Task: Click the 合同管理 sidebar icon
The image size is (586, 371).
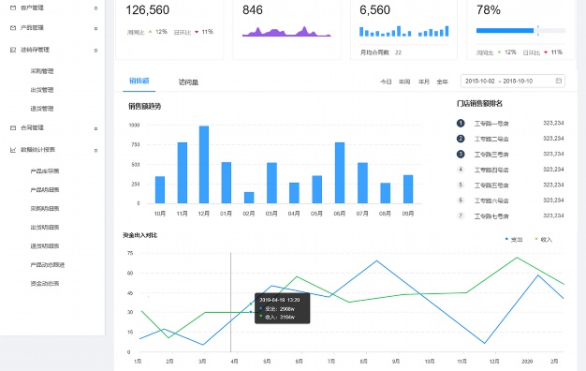Action: pyautogui.click(x=13, y=128)
